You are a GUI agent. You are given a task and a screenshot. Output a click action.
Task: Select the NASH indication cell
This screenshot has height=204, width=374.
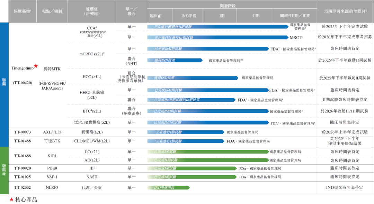point(92,177)
